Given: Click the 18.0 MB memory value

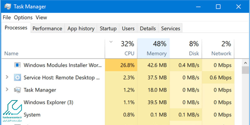Looking at the screenshot, I should pyautogui.click(x=157, y=90).
